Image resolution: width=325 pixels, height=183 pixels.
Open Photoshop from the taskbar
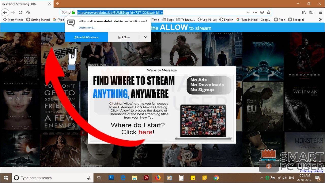(111, 178)
